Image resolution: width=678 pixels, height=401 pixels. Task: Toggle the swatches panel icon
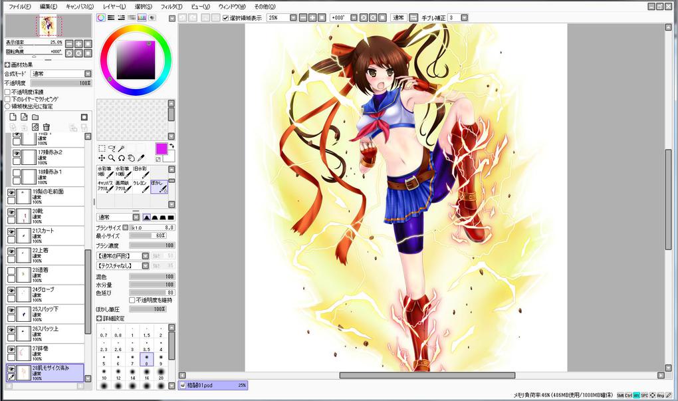142,18
